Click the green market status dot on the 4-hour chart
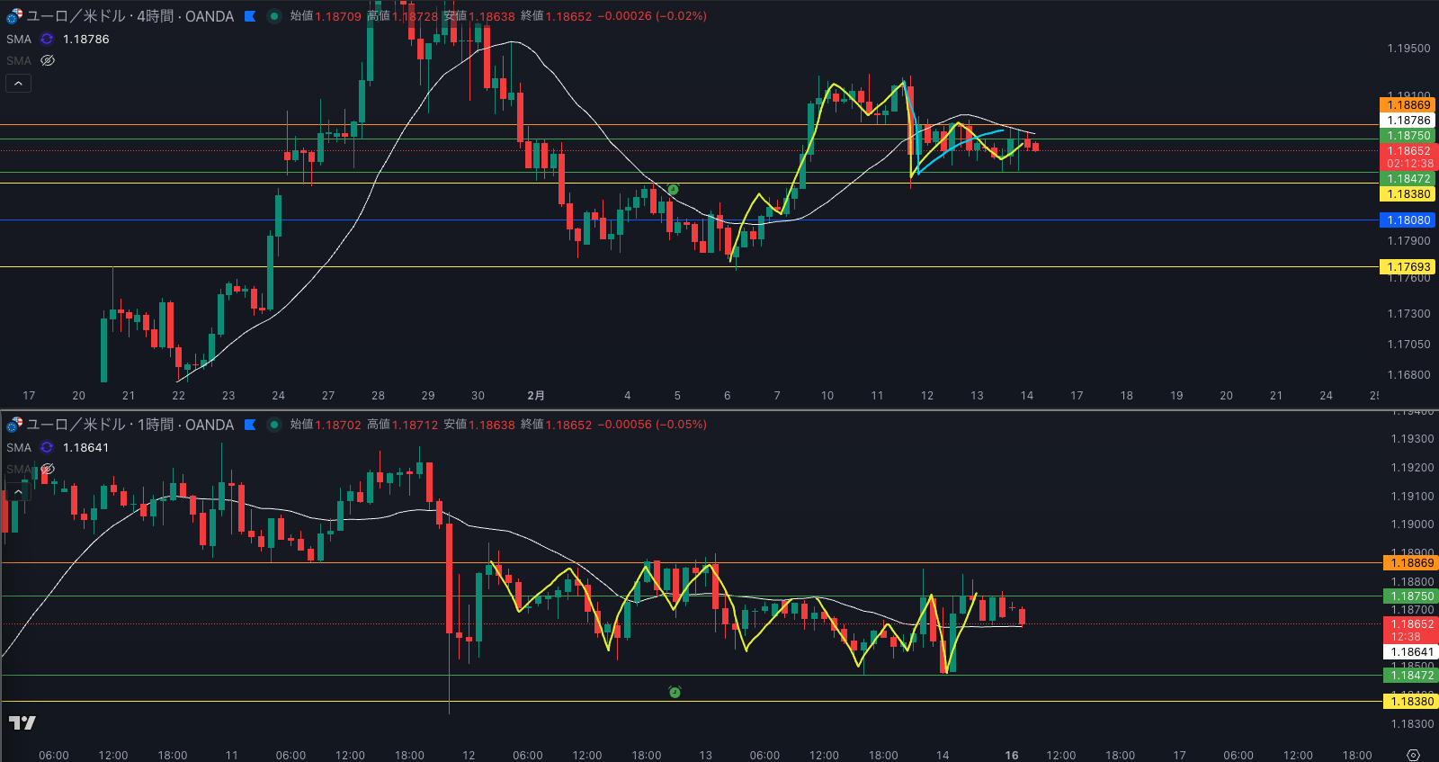The height and width of the screenshot is (762, 1439). [x=274, y=16]
